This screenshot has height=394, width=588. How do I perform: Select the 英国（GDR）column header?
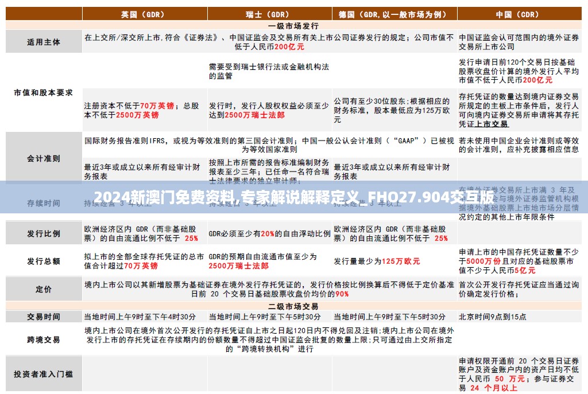click(x=144, y=14)
